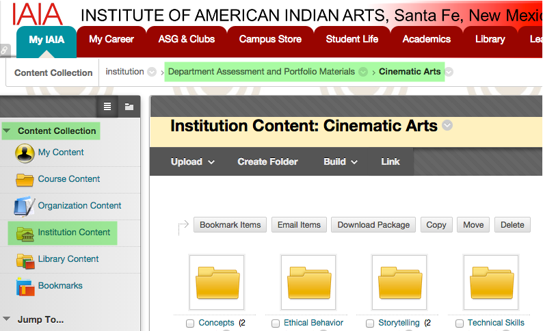Click the My Content user icon

[x=25, y=153]
